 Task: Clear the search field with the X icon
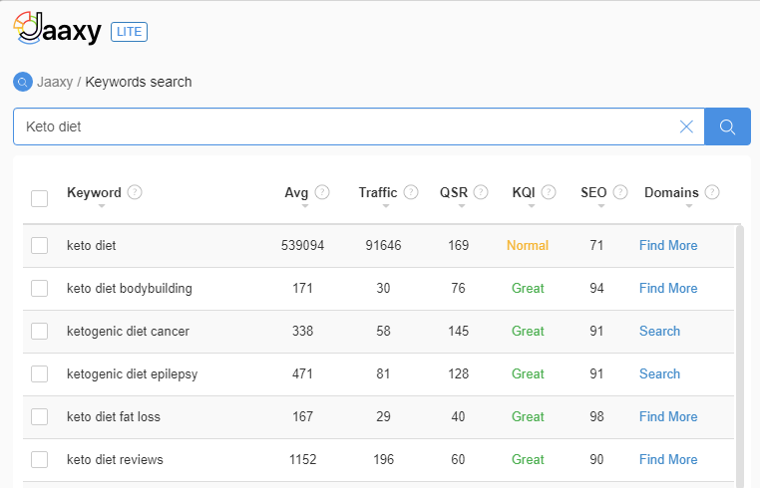click(686, 126)
